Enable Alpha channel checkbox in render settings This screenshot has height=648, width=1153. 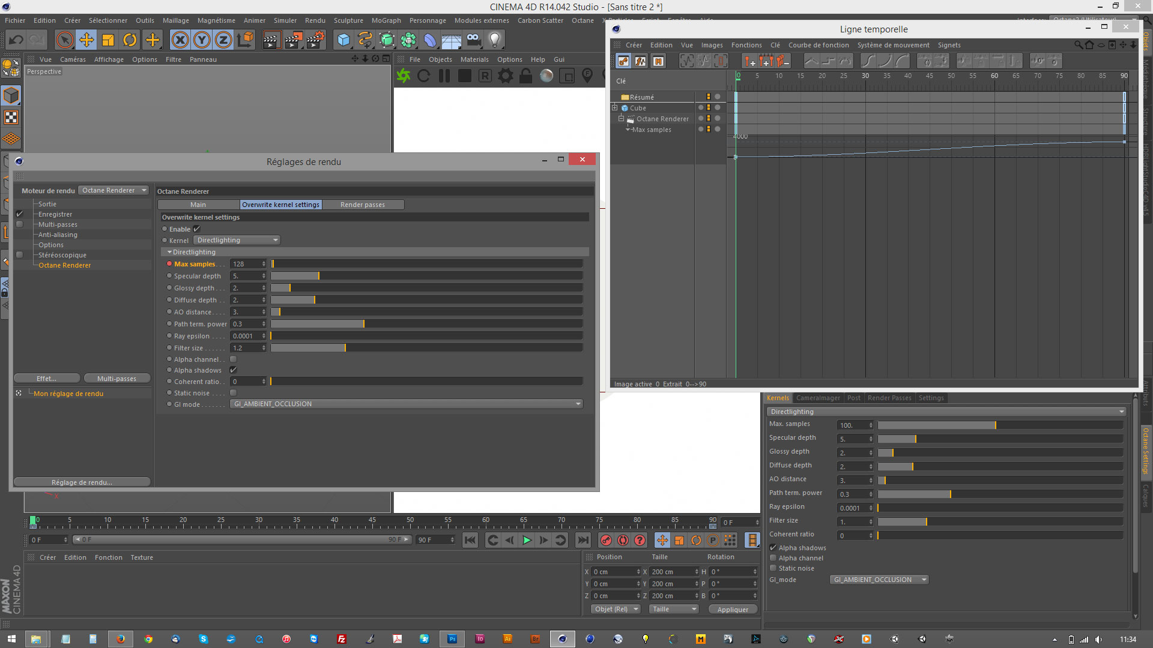tap(233, 359)
